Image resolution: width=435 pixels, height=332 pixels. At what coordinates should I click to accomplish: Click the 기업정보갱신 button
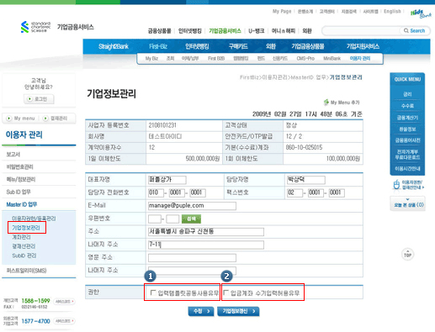(238, 311)
